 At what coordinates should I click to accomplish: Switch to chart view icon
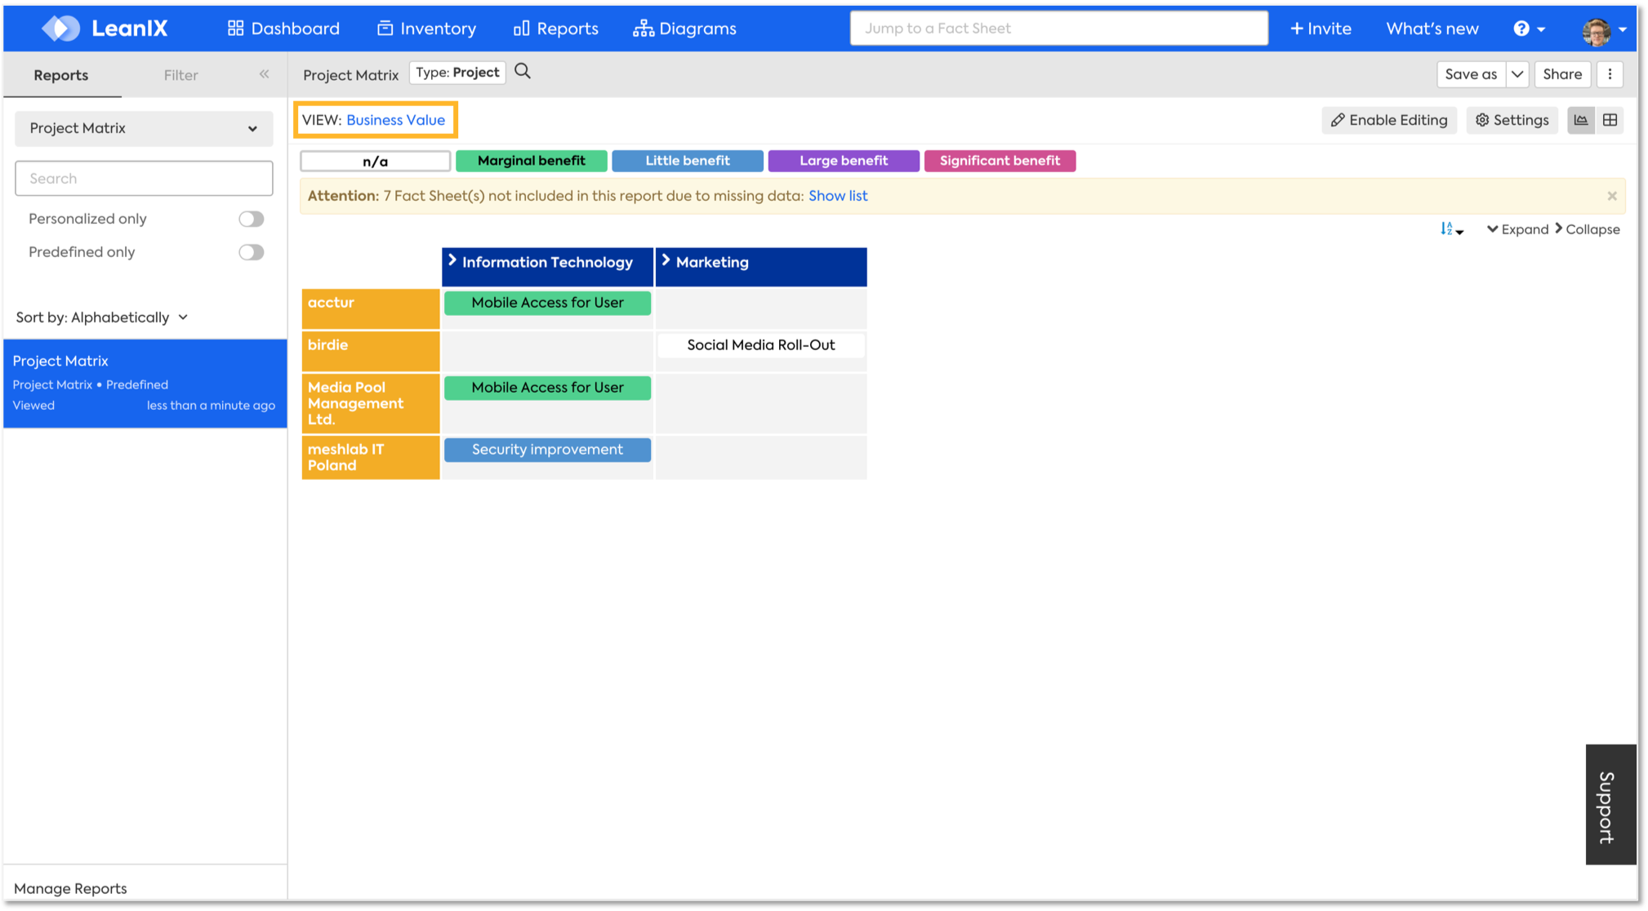[x=1581, y=120]
